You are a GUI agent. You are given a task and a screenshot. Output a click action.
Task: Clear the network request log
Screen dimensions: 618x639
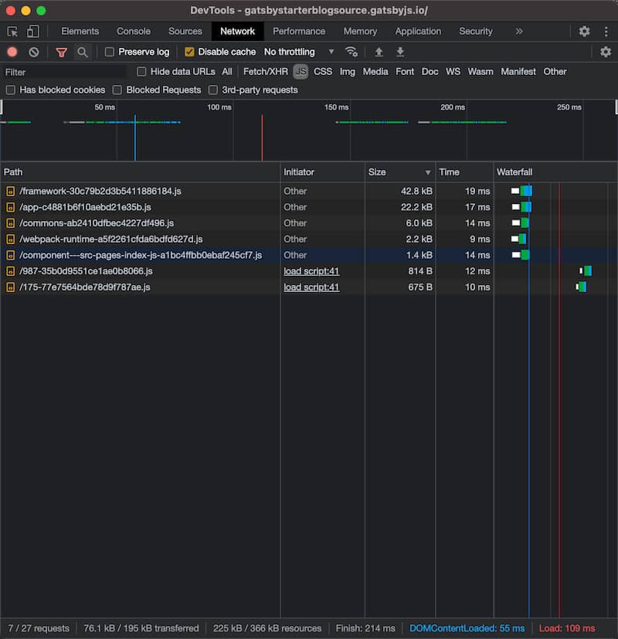pos(32,52)
